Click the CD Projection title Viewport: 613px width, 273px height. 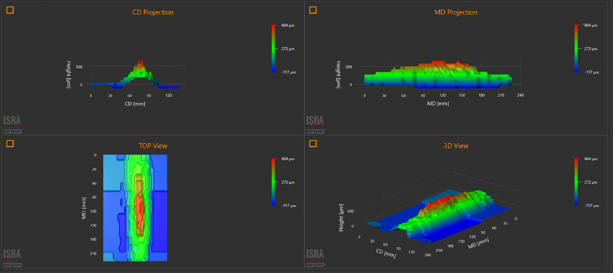point(153,12)
